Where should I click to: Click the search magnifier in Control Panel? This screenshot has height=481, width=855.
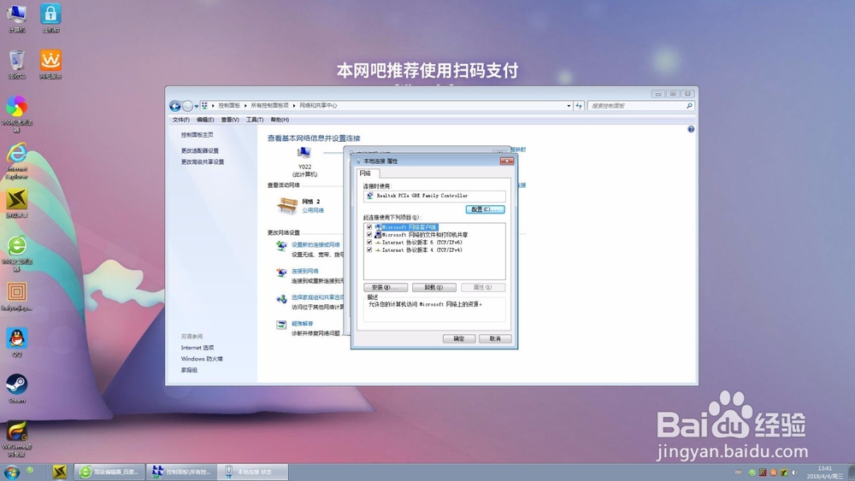[689, 106]
